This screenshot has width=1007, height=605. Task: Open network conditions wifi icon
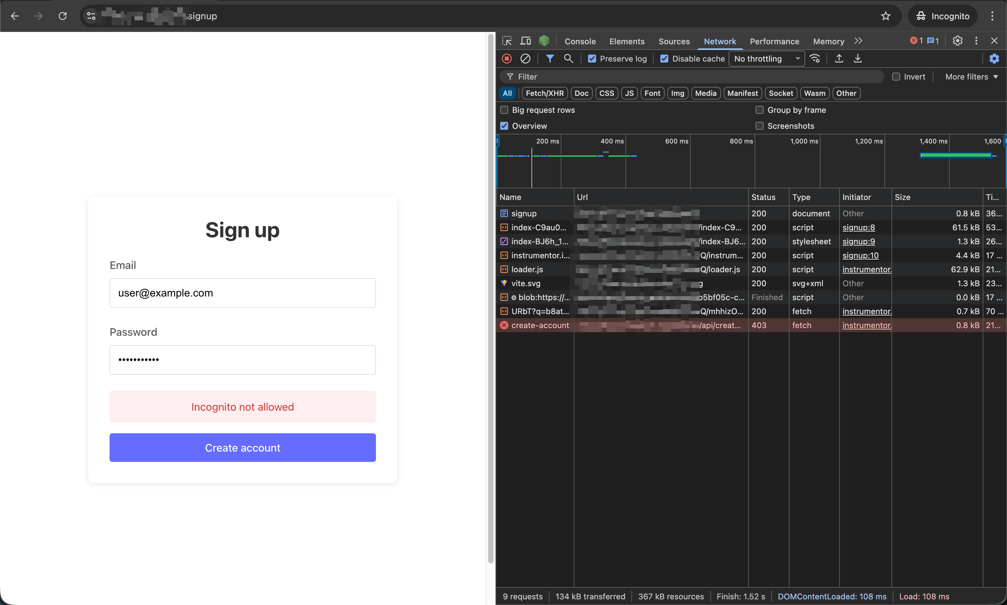tap(815, 59)
